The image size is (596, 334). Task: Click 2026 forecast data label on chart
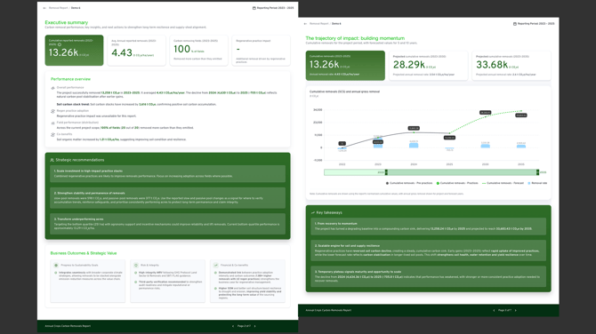tap(486, 113)
